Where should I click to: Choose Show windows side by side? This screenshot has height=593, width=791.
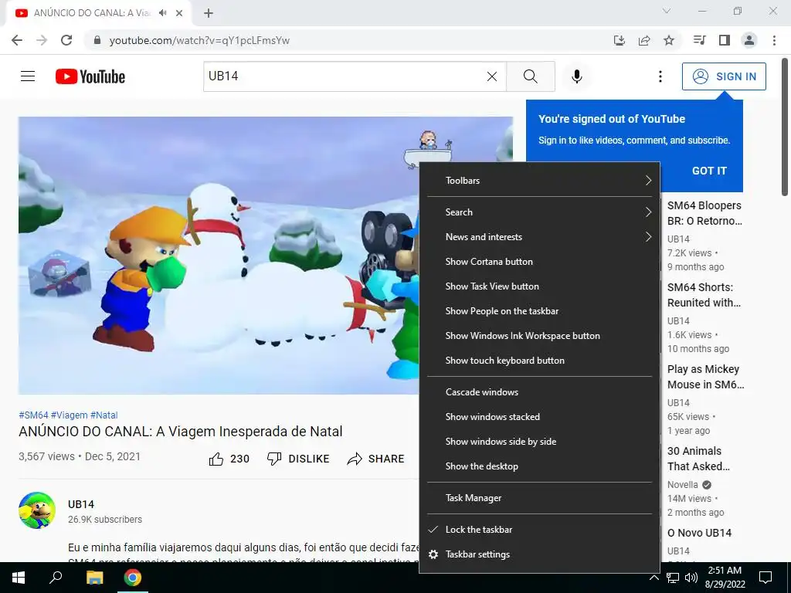(539, 441)
